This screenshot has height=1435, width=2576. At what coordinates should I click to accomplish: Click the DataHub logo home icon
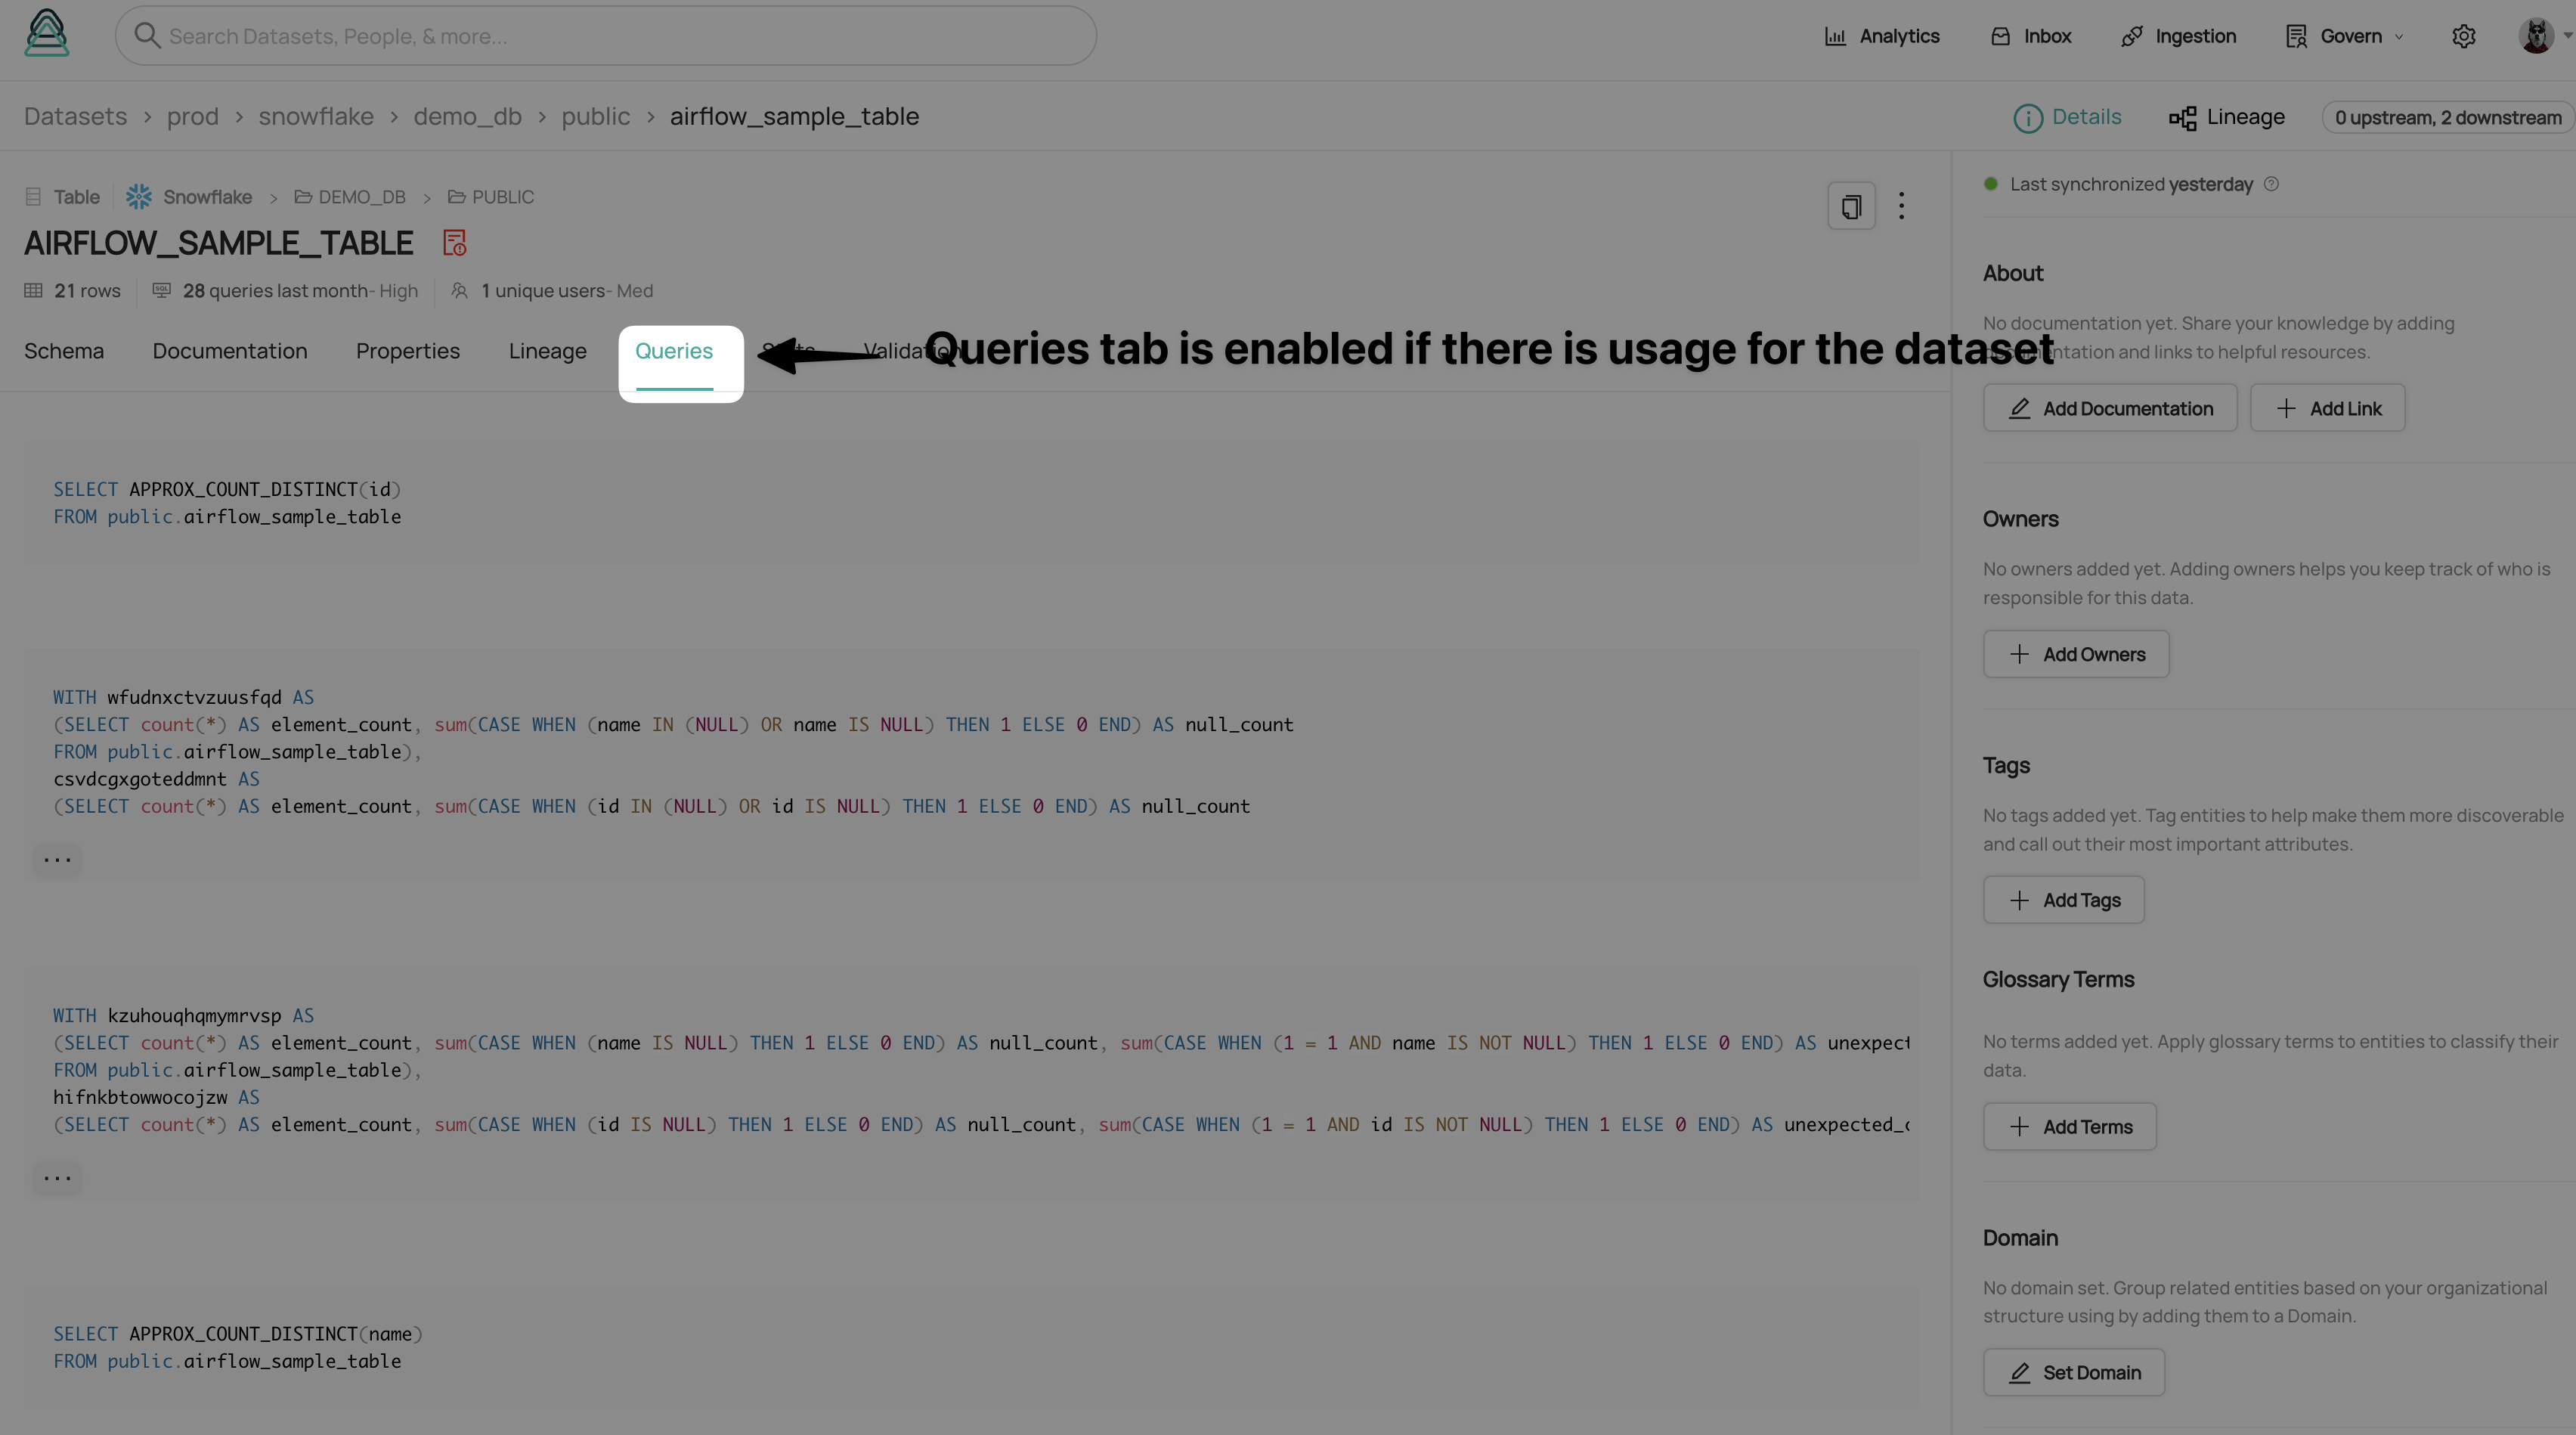click(x=46, y=34)
